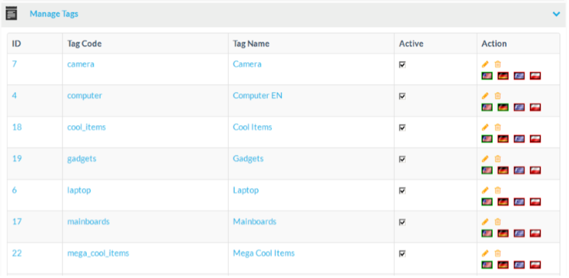
Task: Click the Manage Tags header title
Action: click(54, 14)
